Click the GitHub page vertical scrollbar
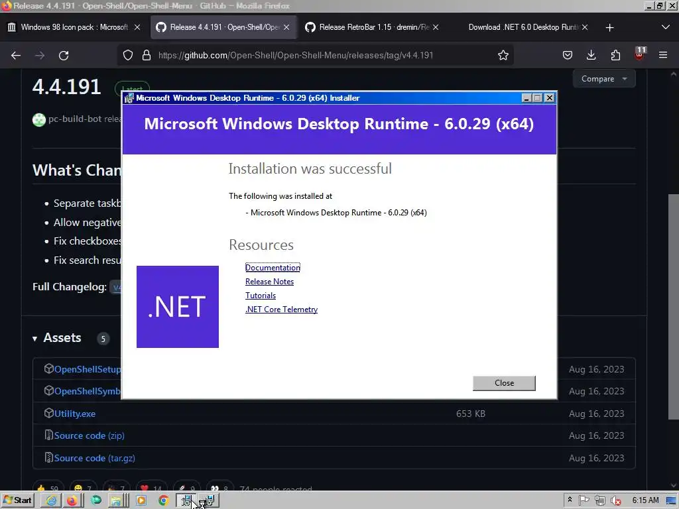The image size is (679, 509). pos(674,306)
